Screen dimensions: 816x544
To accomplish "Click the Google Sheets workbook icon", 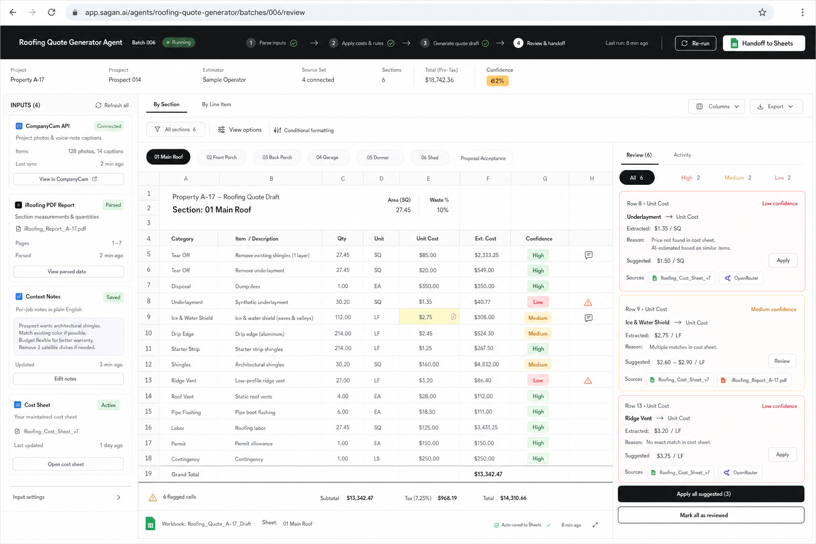I will pyautogui.click(x=150, y=524).
